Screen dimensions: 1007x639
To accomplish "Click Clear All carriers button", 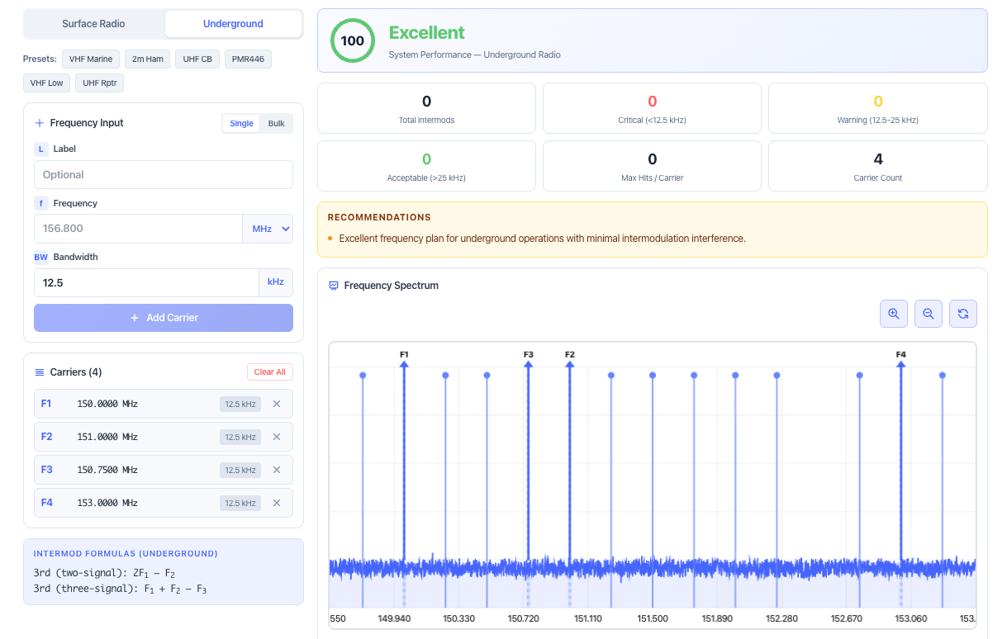I will tap(269, 372).
